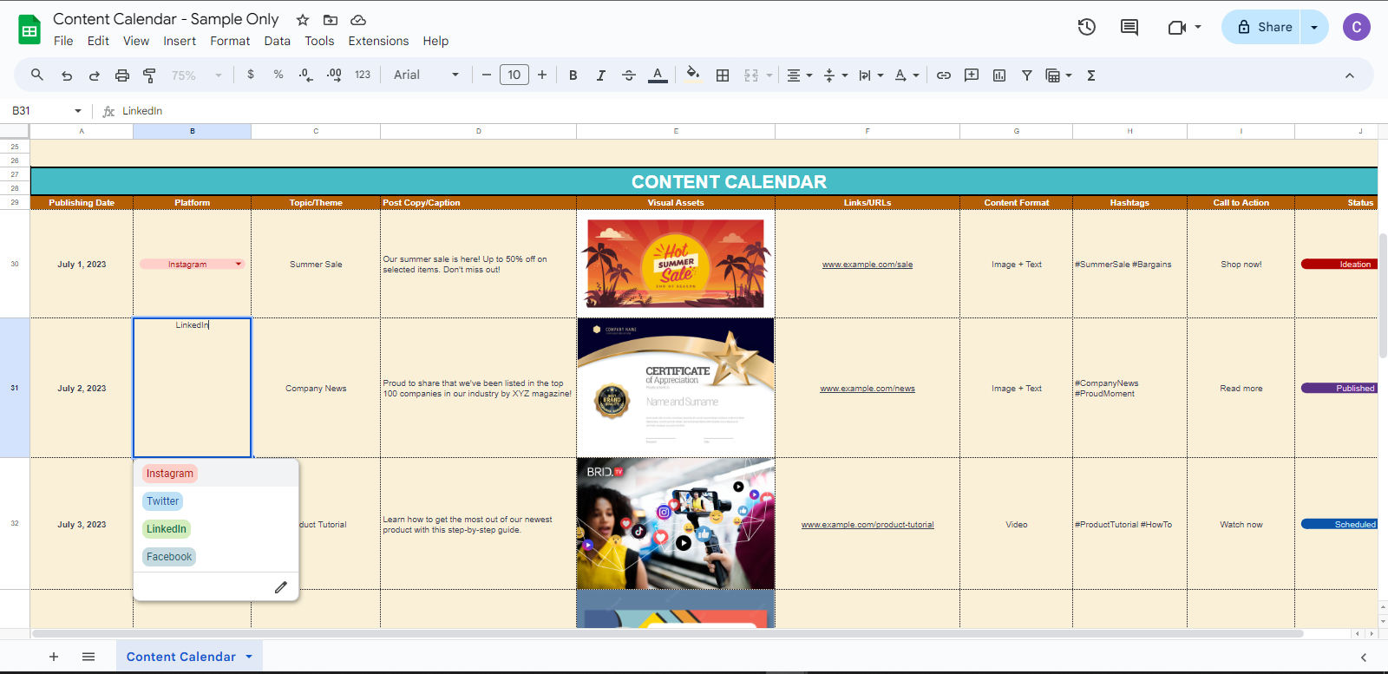Open the Share options dropdown arrow

(1314, 27)
